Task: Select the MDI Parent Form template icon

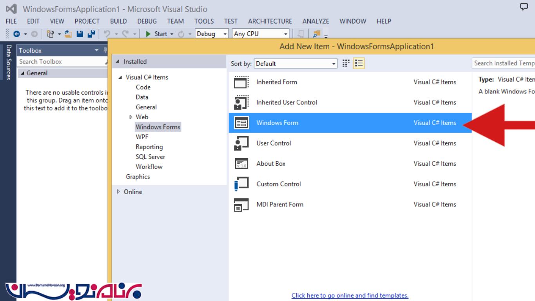Action: 241,204
